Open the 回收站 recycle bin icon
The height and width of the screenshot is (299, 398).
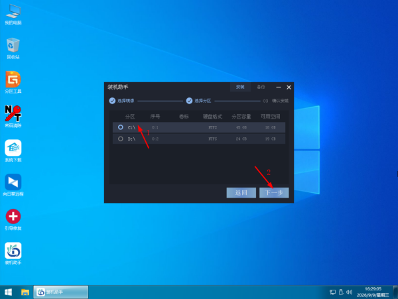click(x=13, y=48)
